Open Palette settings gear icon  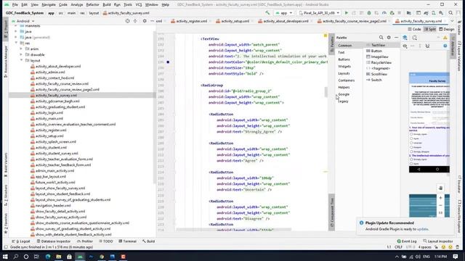(389, 38)
